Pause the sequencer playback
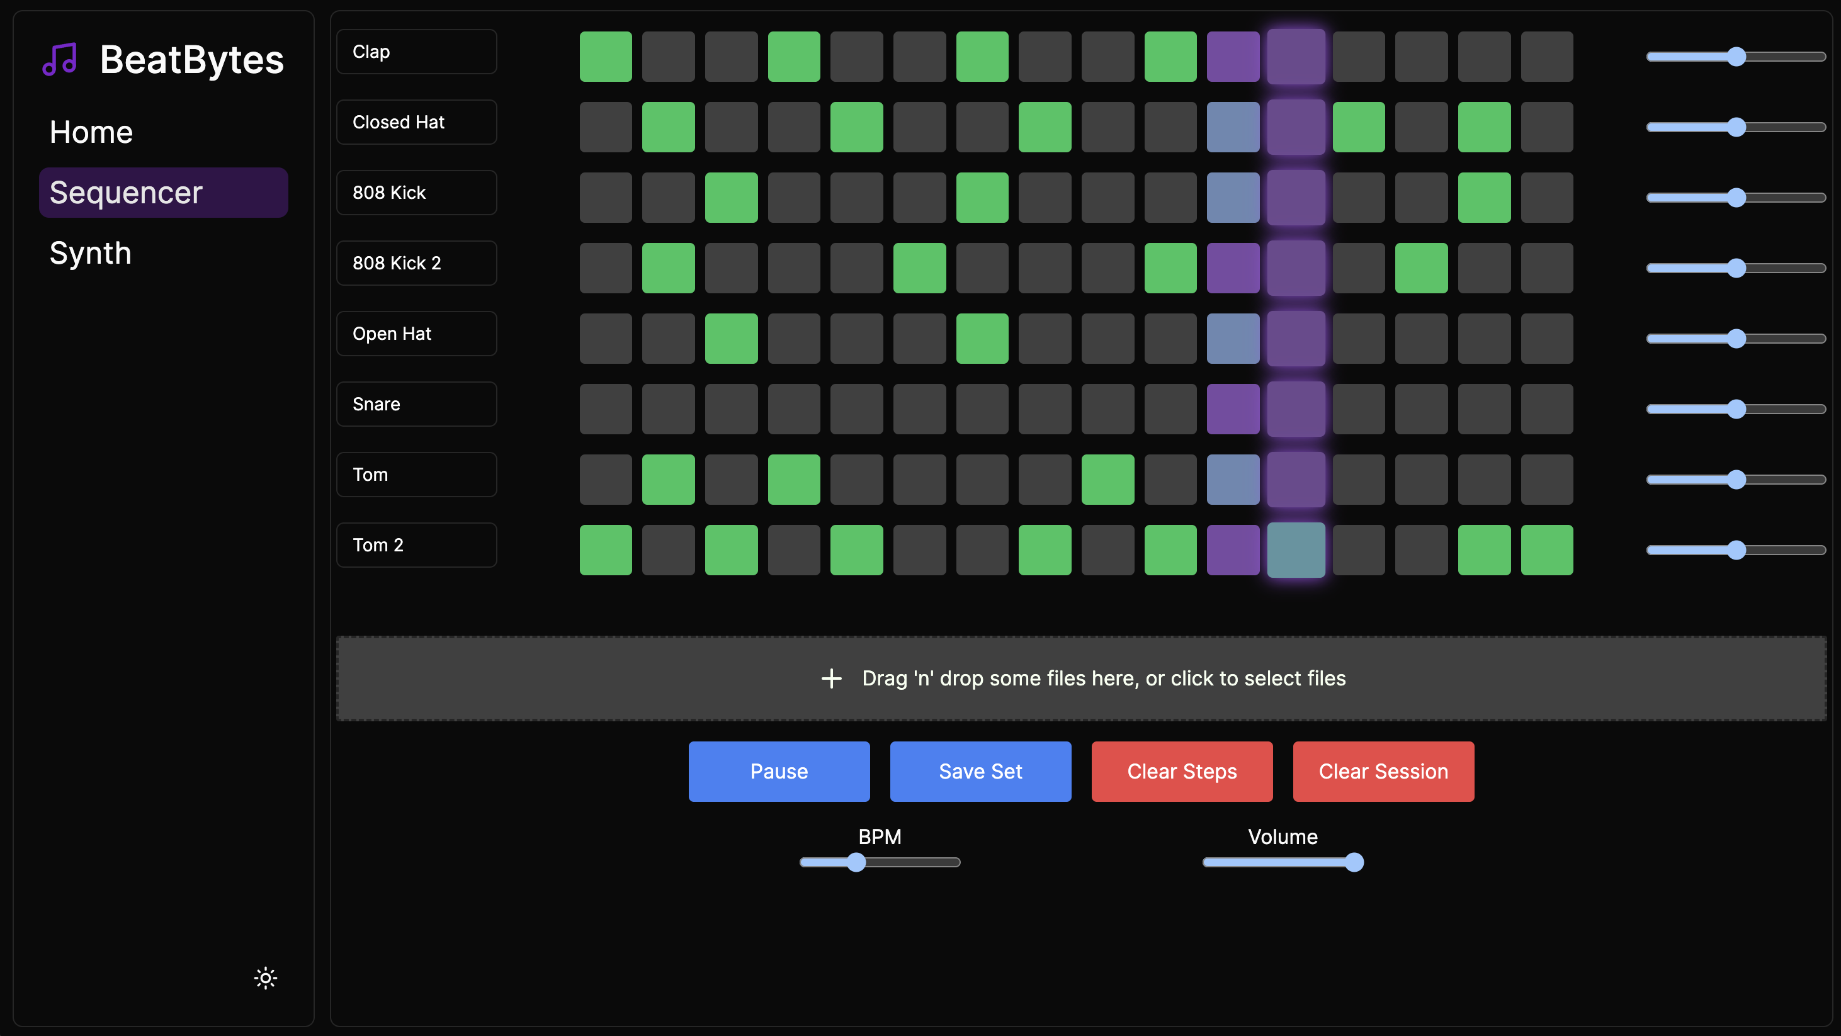This screenshot has width=1841, height=1036. (x=779, y=771)
